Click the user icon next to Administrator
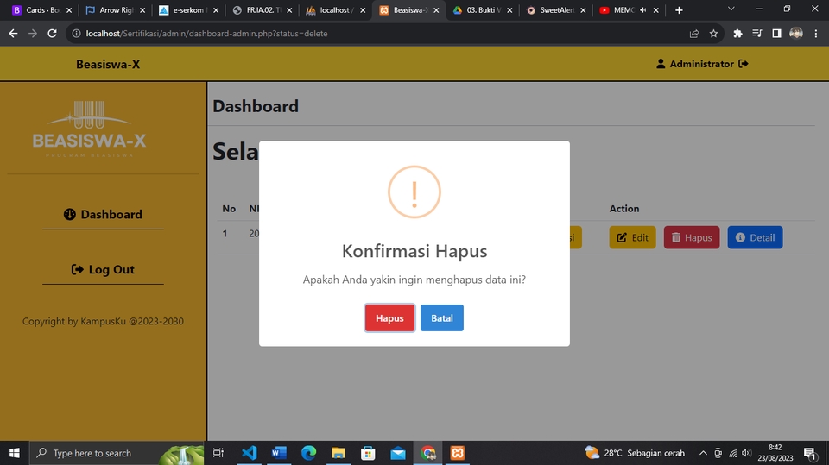Viewport: 829px width, 465px height. point(661,64)
